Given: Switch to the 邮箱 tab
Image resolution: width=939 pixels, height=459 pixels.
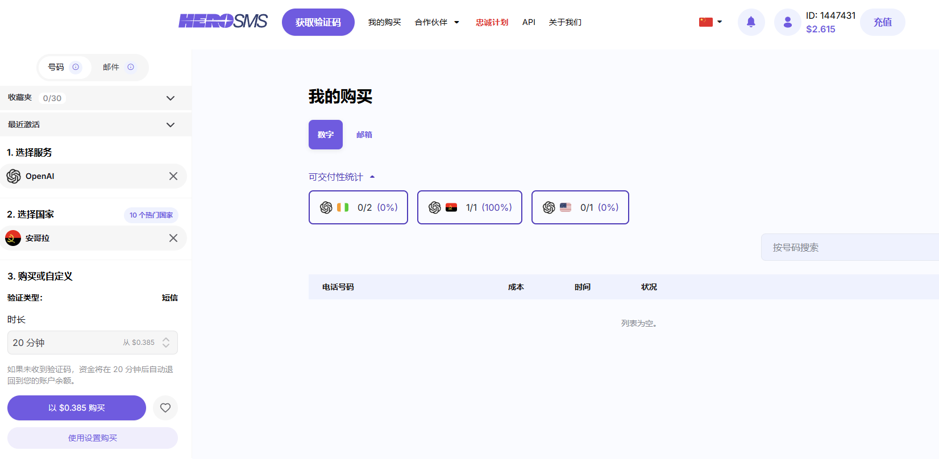Looking at the screenshot, I should tap(364, 135).
